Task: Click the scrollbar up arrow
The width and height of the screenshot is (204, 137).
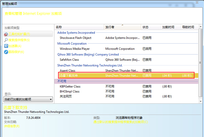Action: [x=201, y=27]
